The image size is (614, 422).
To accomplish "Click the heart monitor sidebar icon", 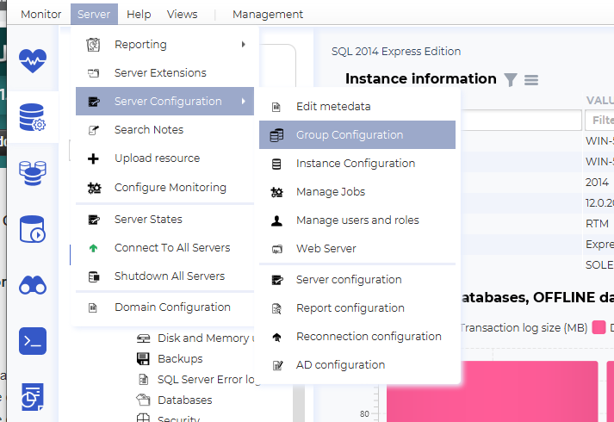I will [x=33, y=60].
